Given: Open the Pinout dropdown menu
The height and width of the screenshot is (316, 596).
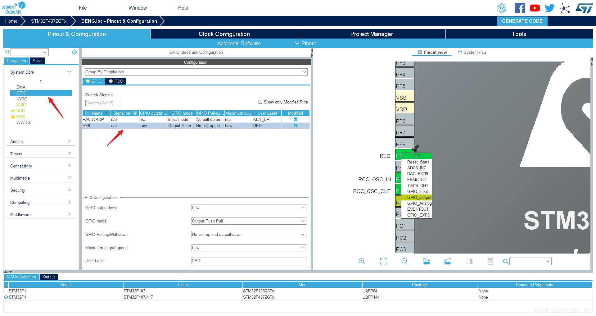Looking at the screenshot, I should [x=305, y=43].
